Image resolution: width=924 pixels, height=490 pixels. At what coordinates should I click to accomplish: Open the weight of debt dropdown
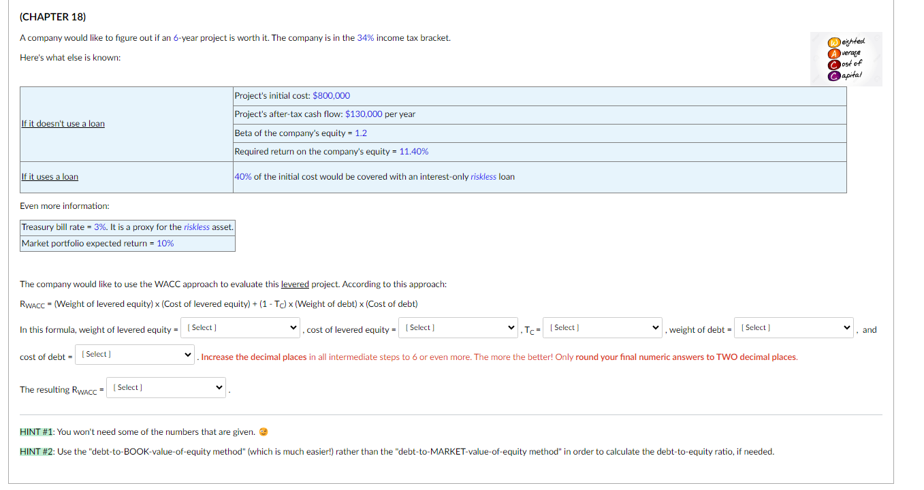click(x=794, y=328)
